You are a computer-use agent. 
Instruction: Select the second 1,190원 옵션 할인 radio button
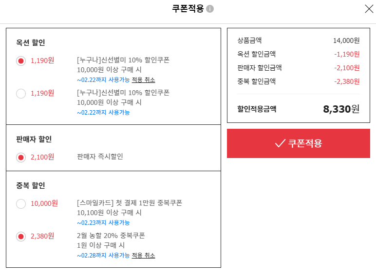point(21,93)
